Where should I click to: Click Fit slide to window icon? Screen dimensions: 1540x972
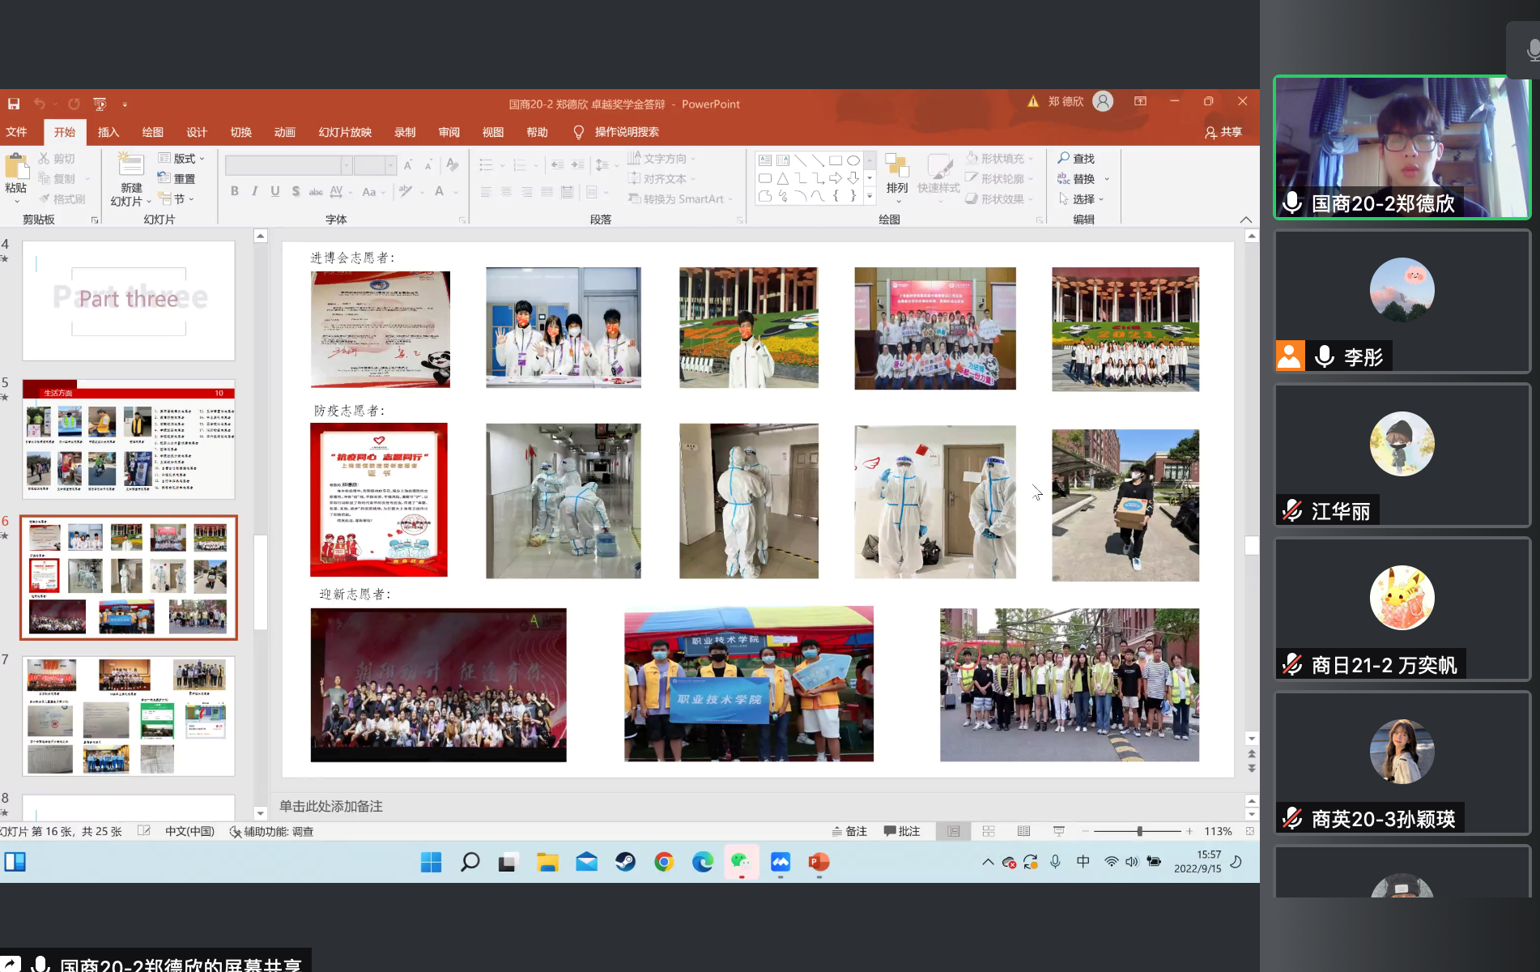point(1250,831)
